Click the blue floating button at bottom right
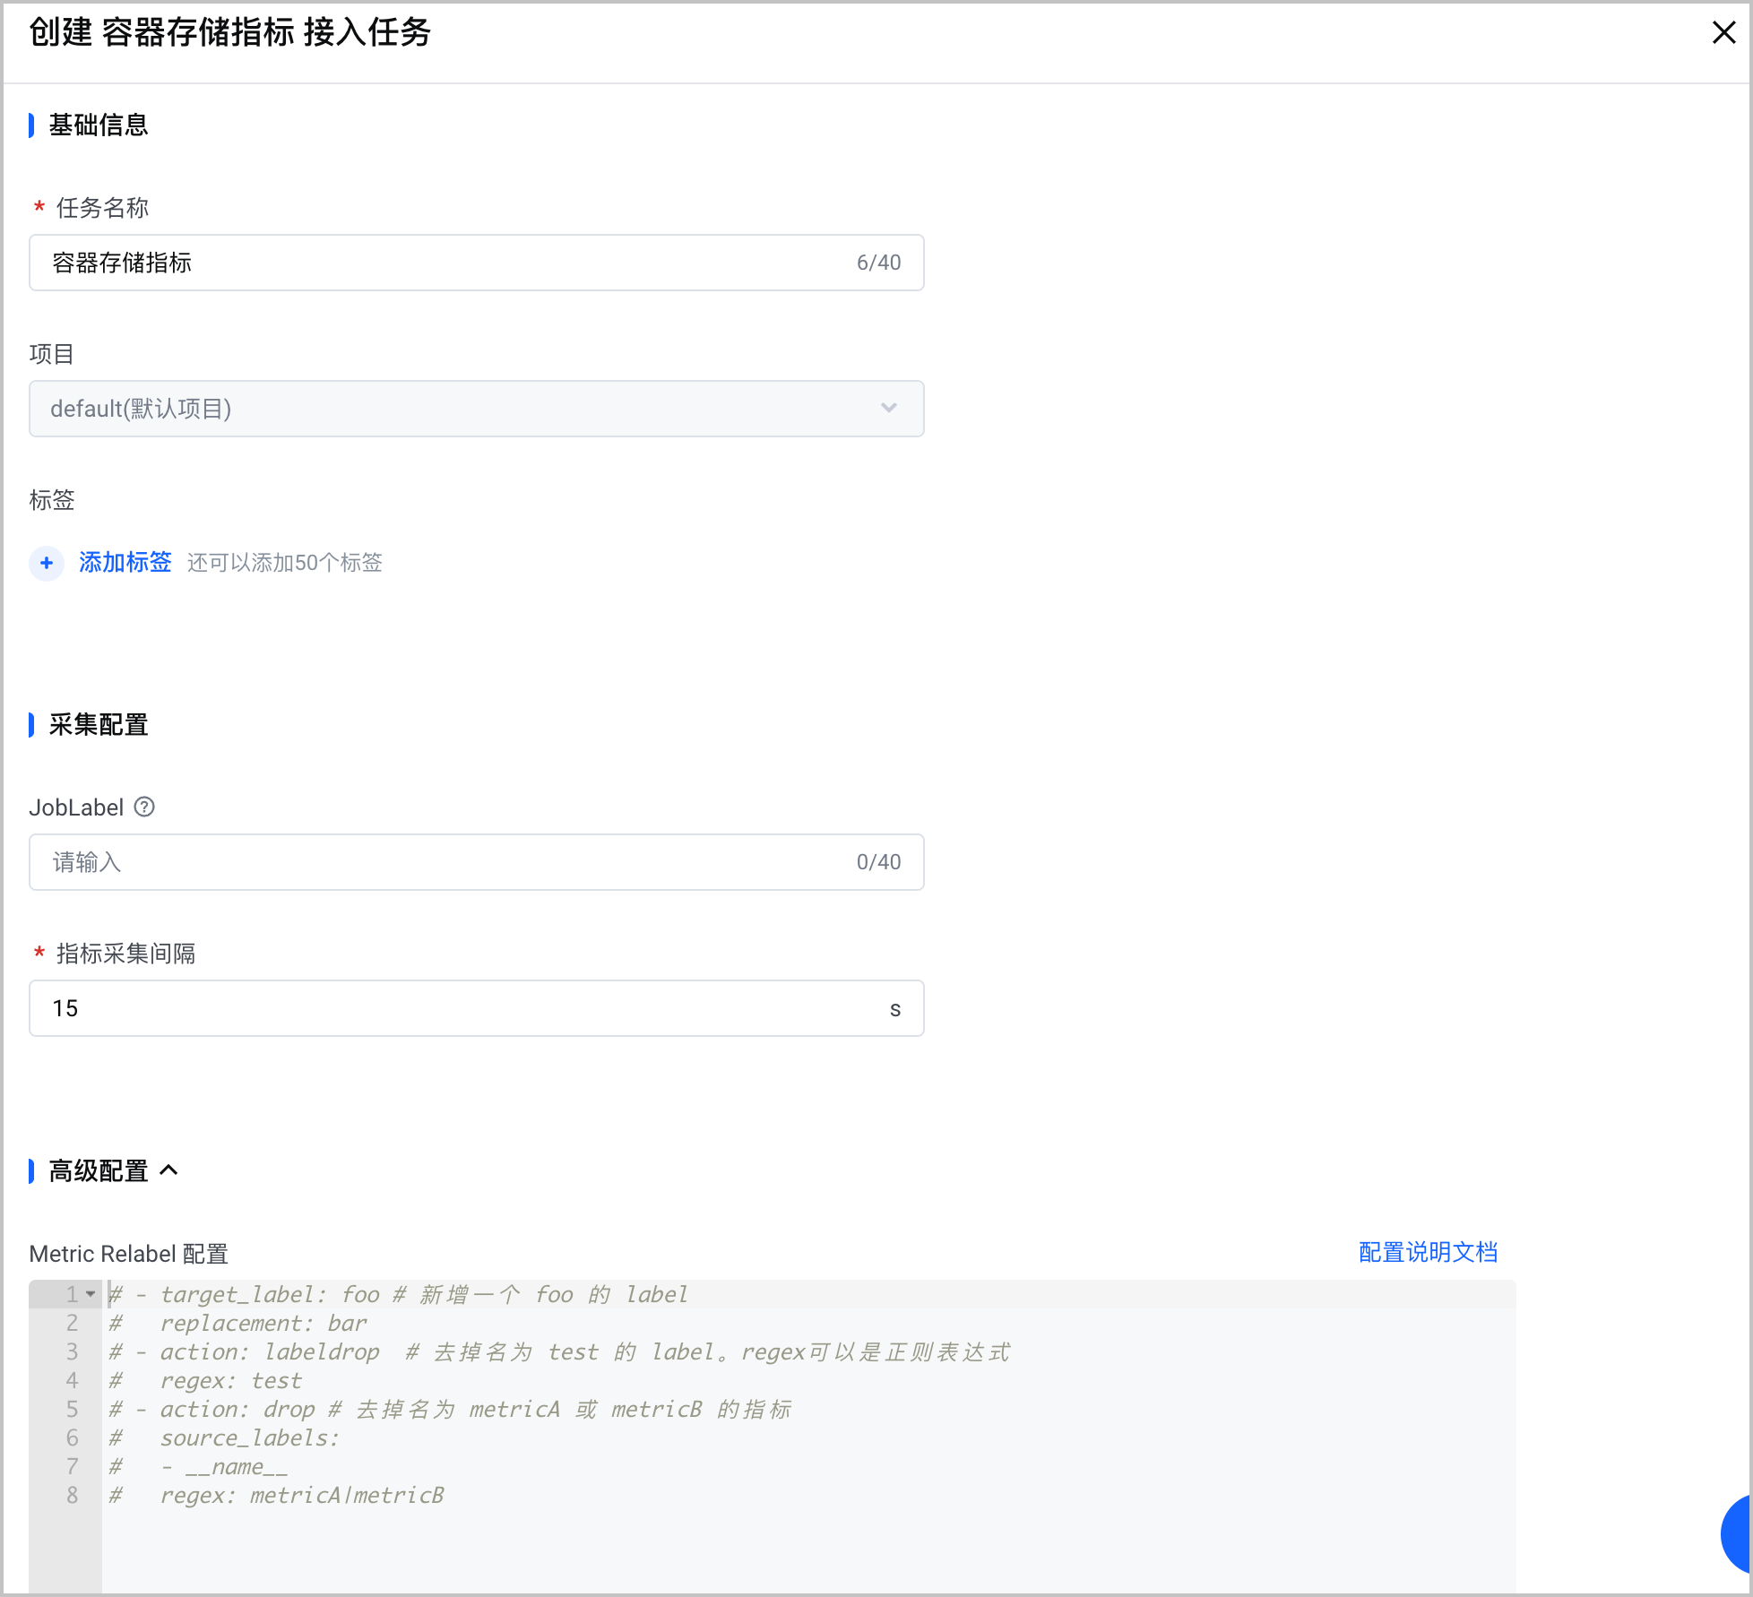The width and height of the screenshot is (1753, 1597). (x=1738, y=1534)
